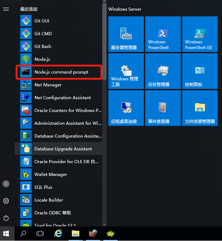Image resolution: width=222 pixels, height=241 pixels.
Task: Expand the Start menu hamburger navigation
Action: (x=6, y=9)
